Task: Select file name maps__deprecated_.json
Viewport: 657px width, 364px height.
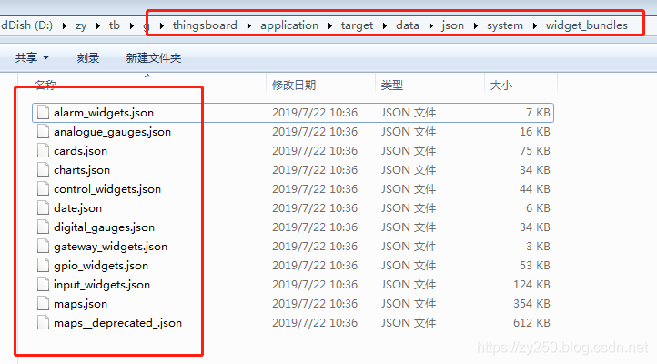Action: pyautogui.click(x=117, y=323)
